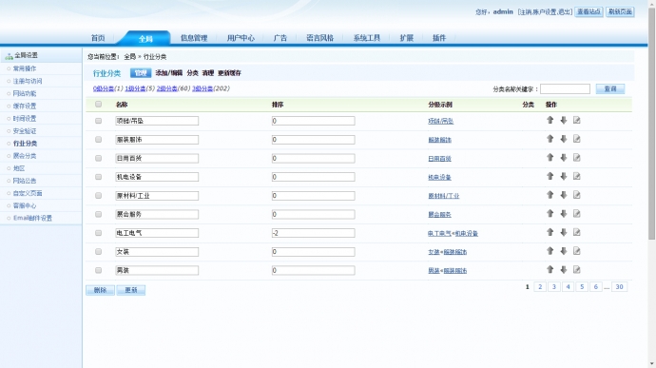This screenshot has width=656, height=368.
Task: Open Email邮件设置 in the sidebar
Action: pos(32,218)
